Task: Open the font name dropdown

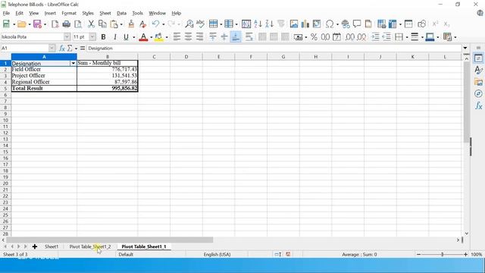Action: (67, 37)
